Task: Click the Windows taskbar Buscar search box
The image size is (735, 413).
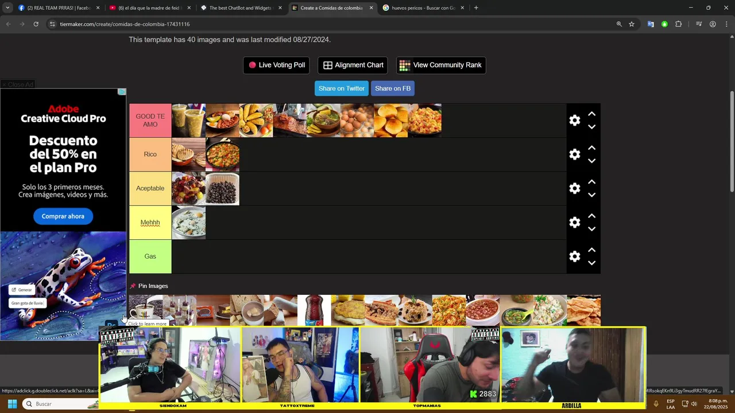Action: 61,404
